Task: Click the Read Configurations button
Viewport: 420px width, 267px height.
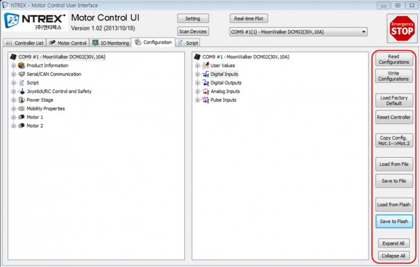Action: coord(394,59)
